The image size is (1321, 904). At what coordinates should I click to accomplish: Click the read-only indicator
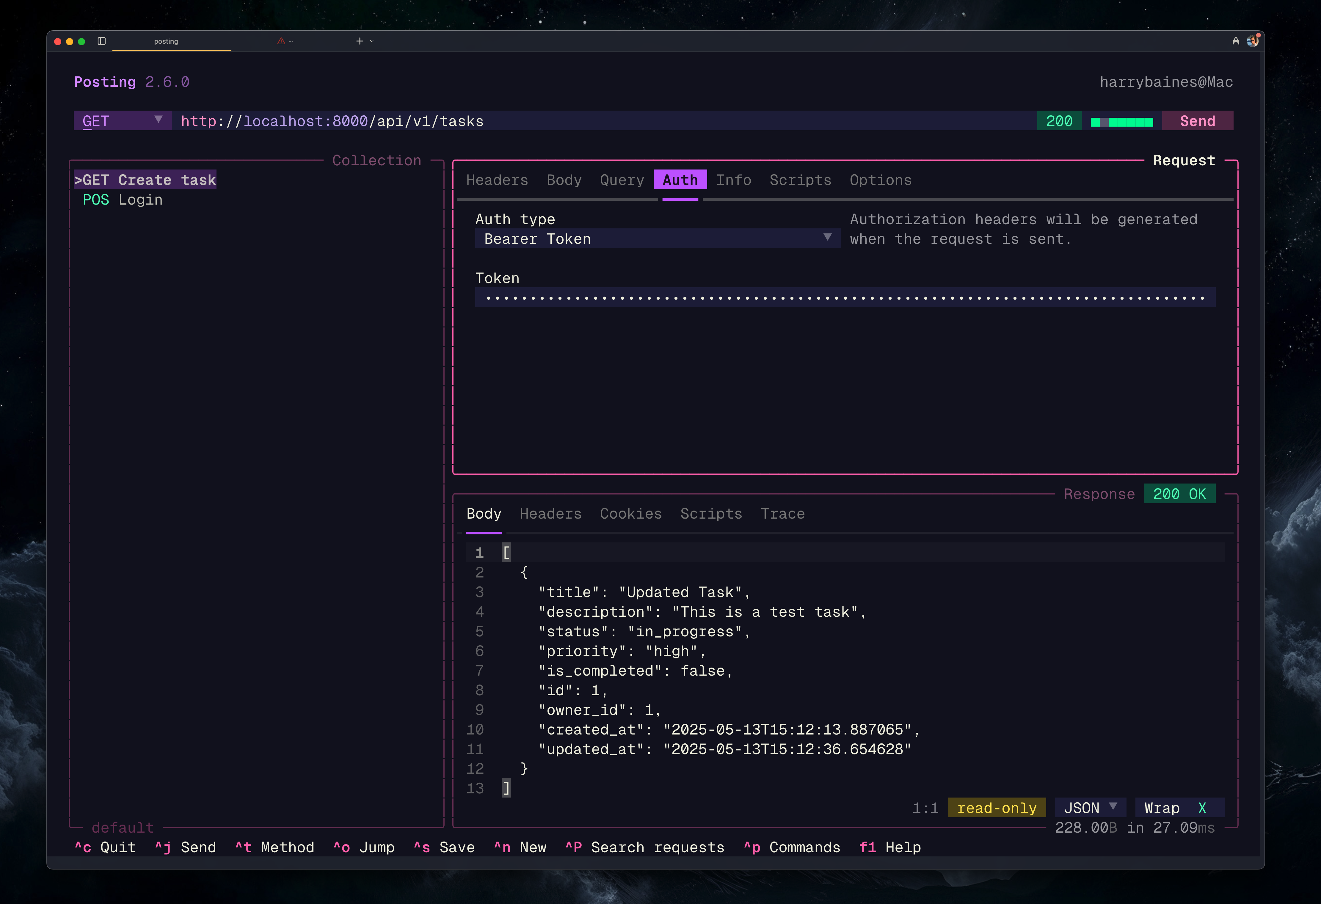(x=997, y=808)
